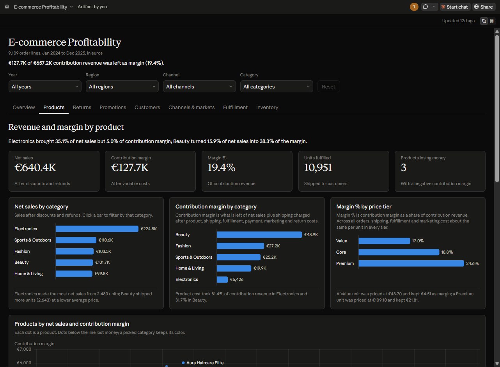The width and height of the screenshot is (500, 367).
Task: Click the Aura Haircare Elite scatter dot
Action: [183, 363]
